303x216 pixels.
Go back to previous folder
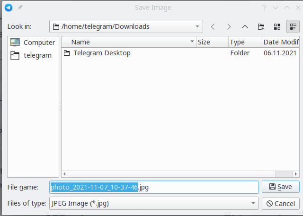click(213, 26)
